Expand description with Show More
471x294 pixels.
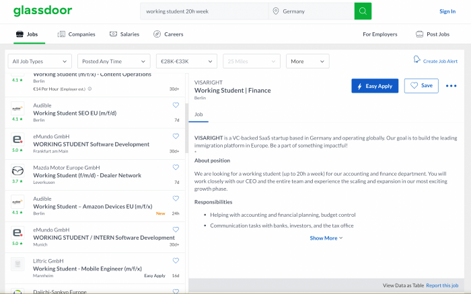326,238
